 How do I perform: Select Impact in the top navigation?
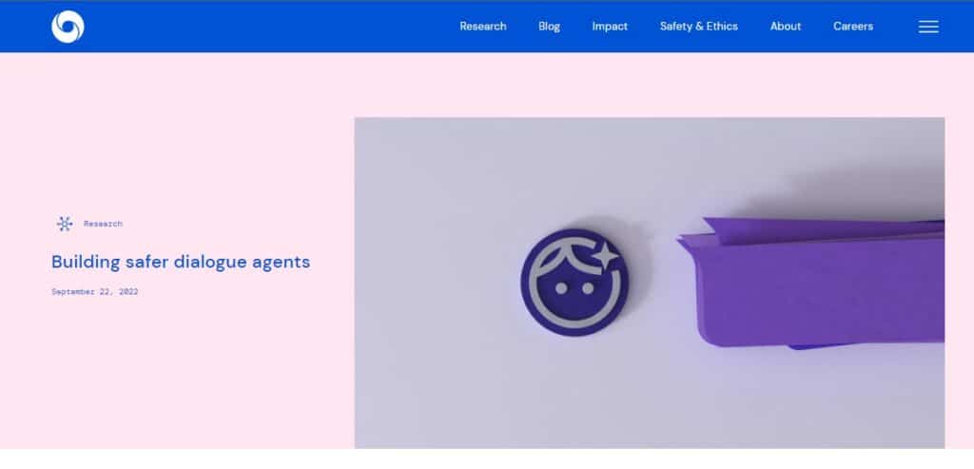610,26
